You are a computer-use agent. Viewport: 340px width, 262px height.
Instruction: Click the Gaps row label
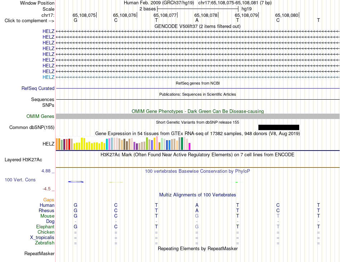tap(49, 200)
